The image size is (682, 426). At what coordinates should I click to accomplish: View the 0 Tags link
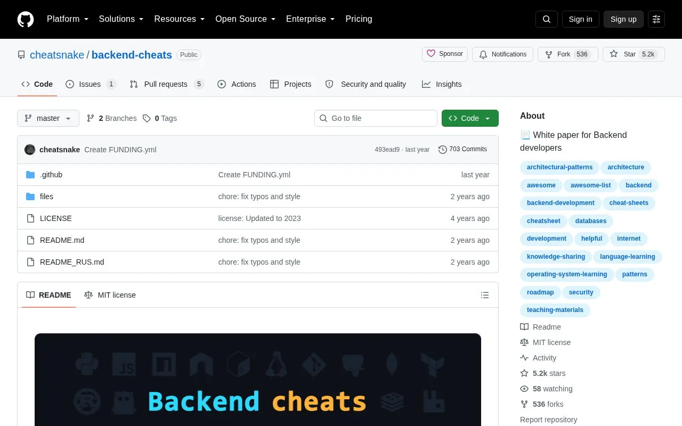tap(159, 118)
